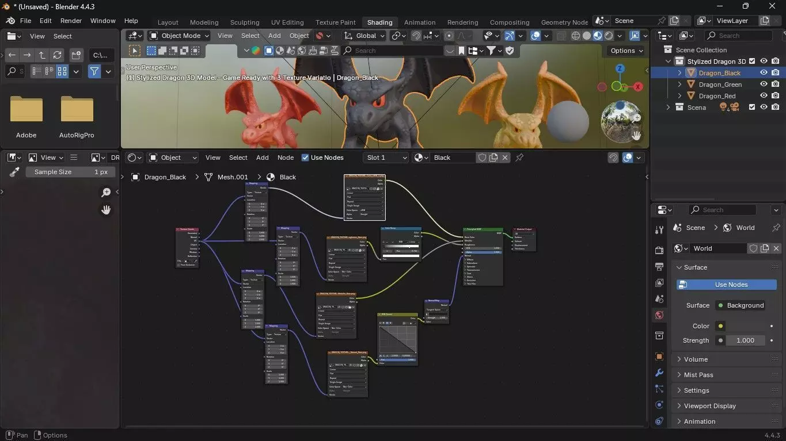The height and width of the screenshot is (441, 786).
Task: Go forward in the file browser
Action: point(27,55)
